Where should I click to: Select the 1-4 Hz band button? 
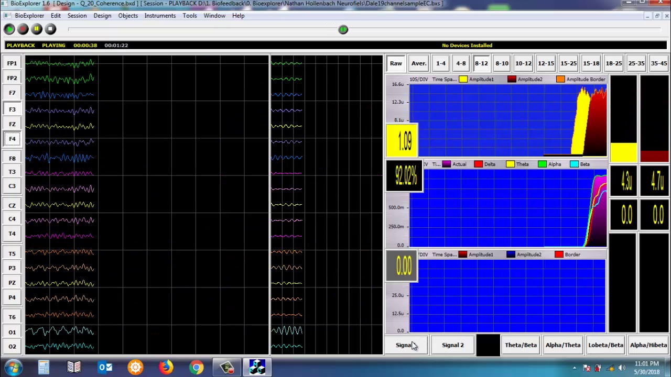(x=441, y=63)
